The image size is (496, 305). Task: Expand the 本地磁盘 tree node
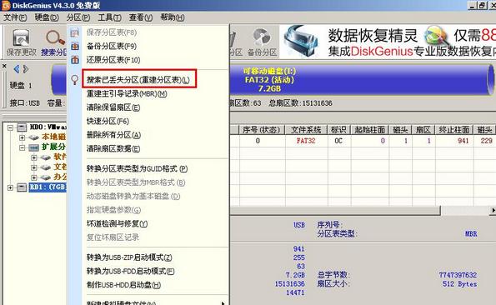pos(23,137)
